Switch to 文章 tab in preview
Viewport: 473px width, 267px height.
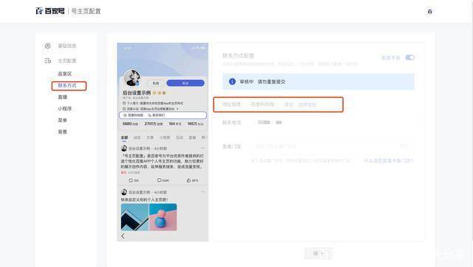150,138
